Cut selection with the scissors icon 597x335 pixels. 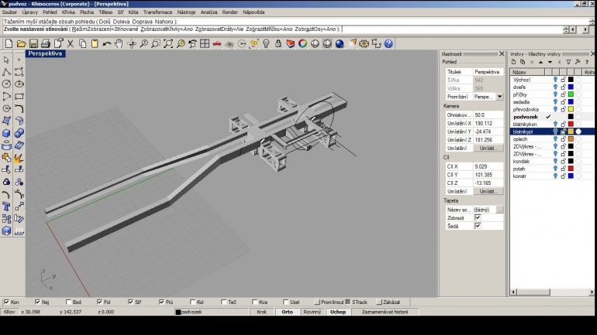click(71, 43)
